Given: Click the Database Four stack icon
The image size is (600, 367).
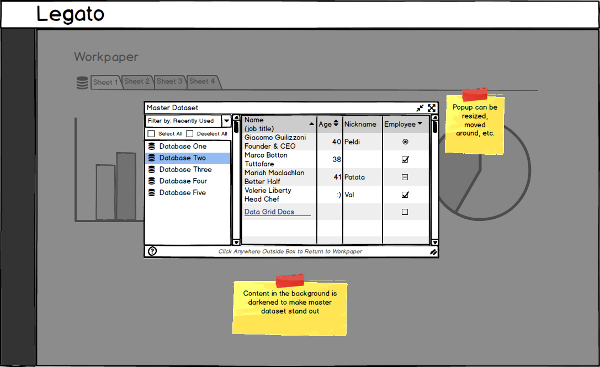Looking at the screenshot, I should click(152, 181).
